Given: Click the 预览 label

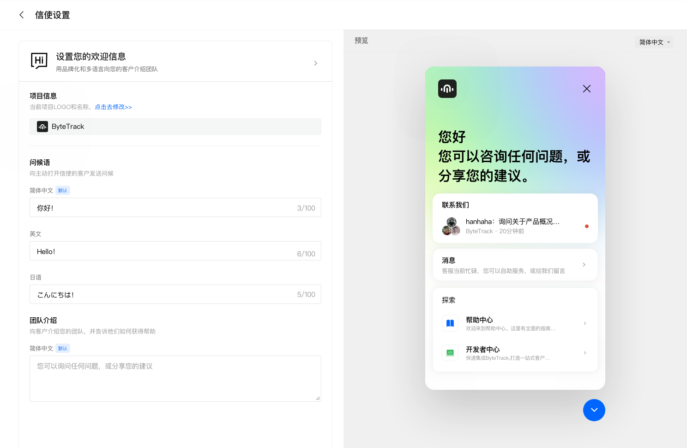Looking at the screenshot, I should coord(362,41).
